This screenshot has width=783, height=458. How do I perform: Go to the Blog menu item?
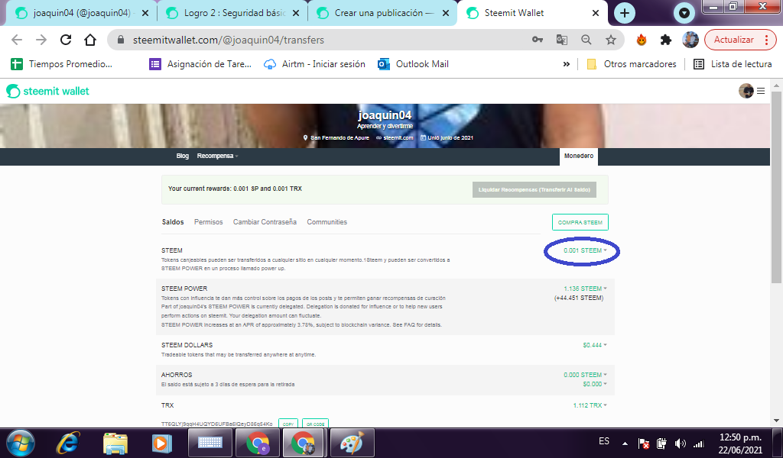click(x=182, y=156)
